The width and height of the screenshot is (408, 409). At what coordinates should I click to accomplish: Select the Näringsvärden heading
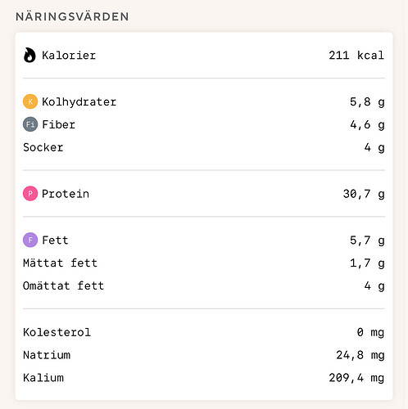[72, 16]
